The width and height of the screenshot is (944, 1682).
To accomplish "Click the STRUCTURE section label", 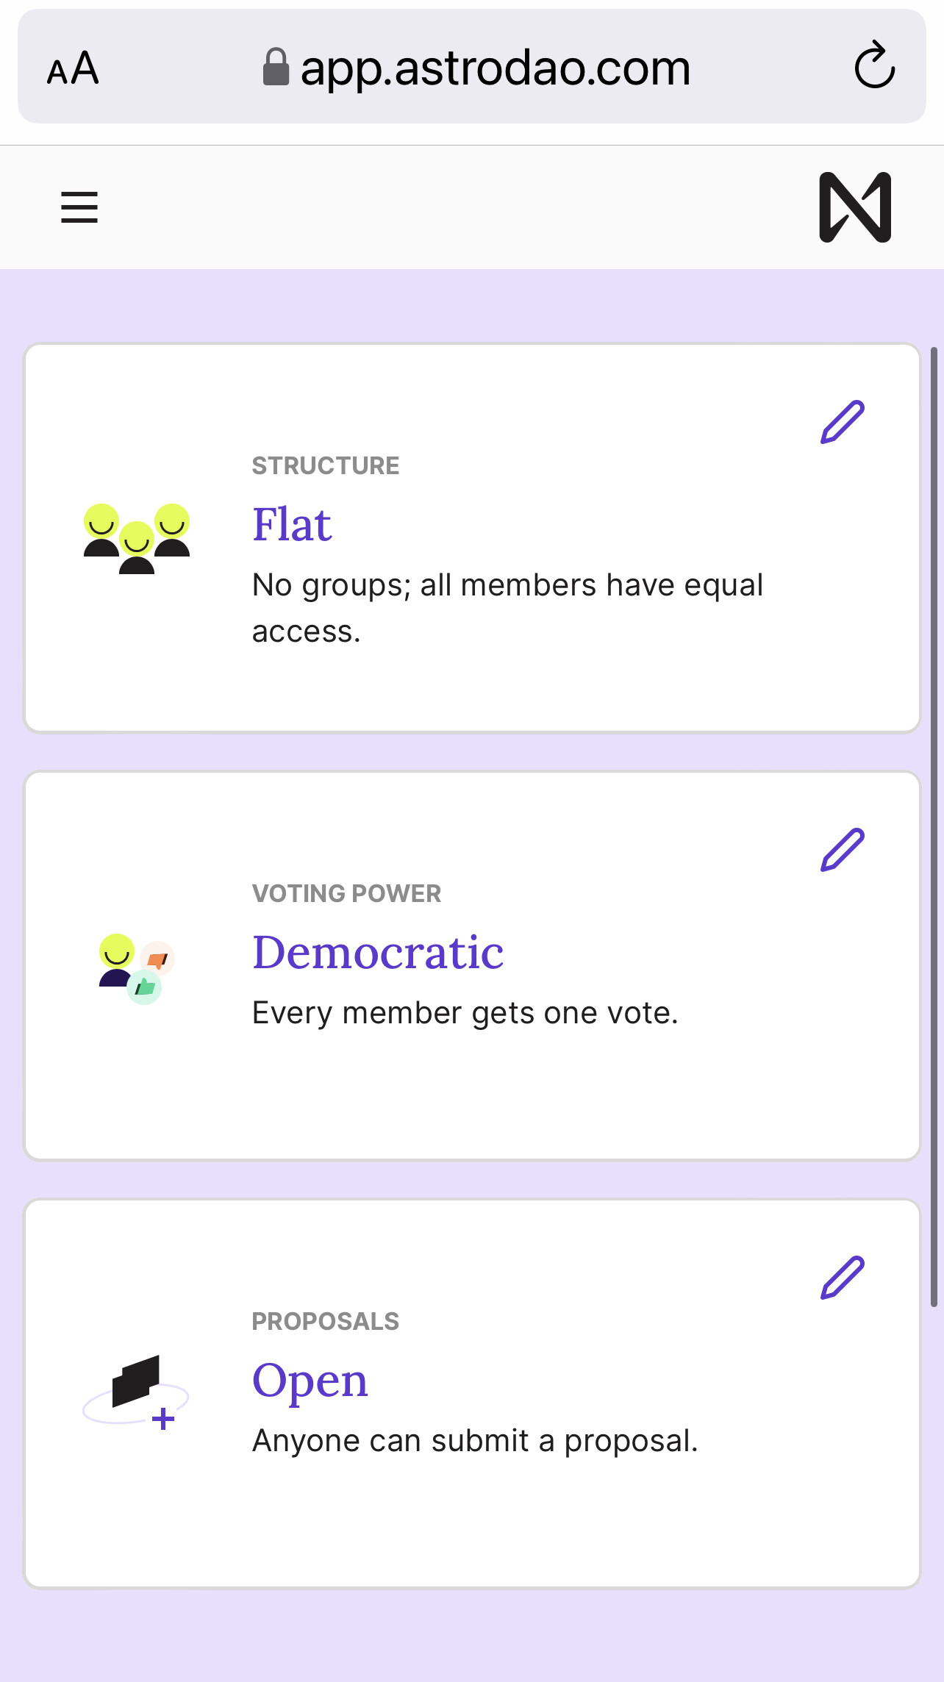I will [x=326, y=466].
